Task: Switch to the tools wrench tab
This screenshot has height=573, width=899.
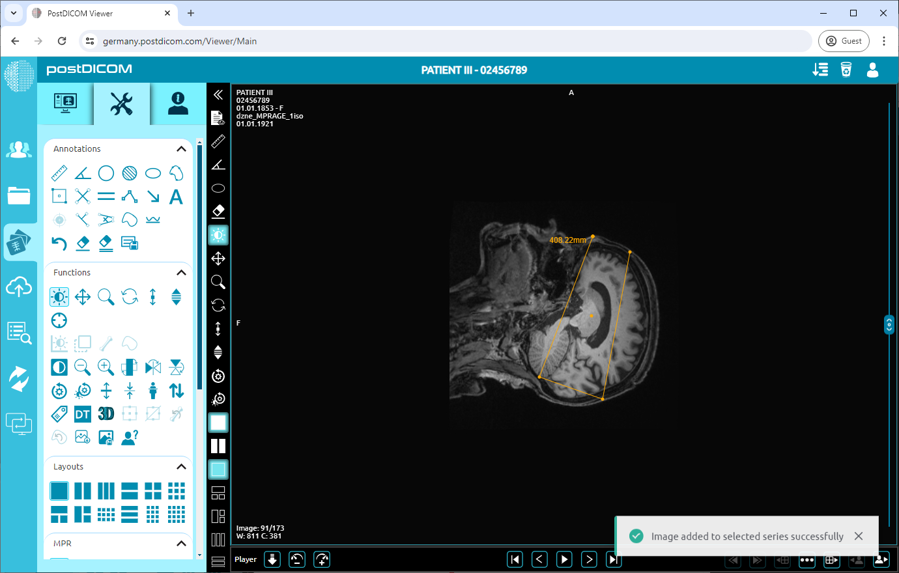Action: pos(122,104)
